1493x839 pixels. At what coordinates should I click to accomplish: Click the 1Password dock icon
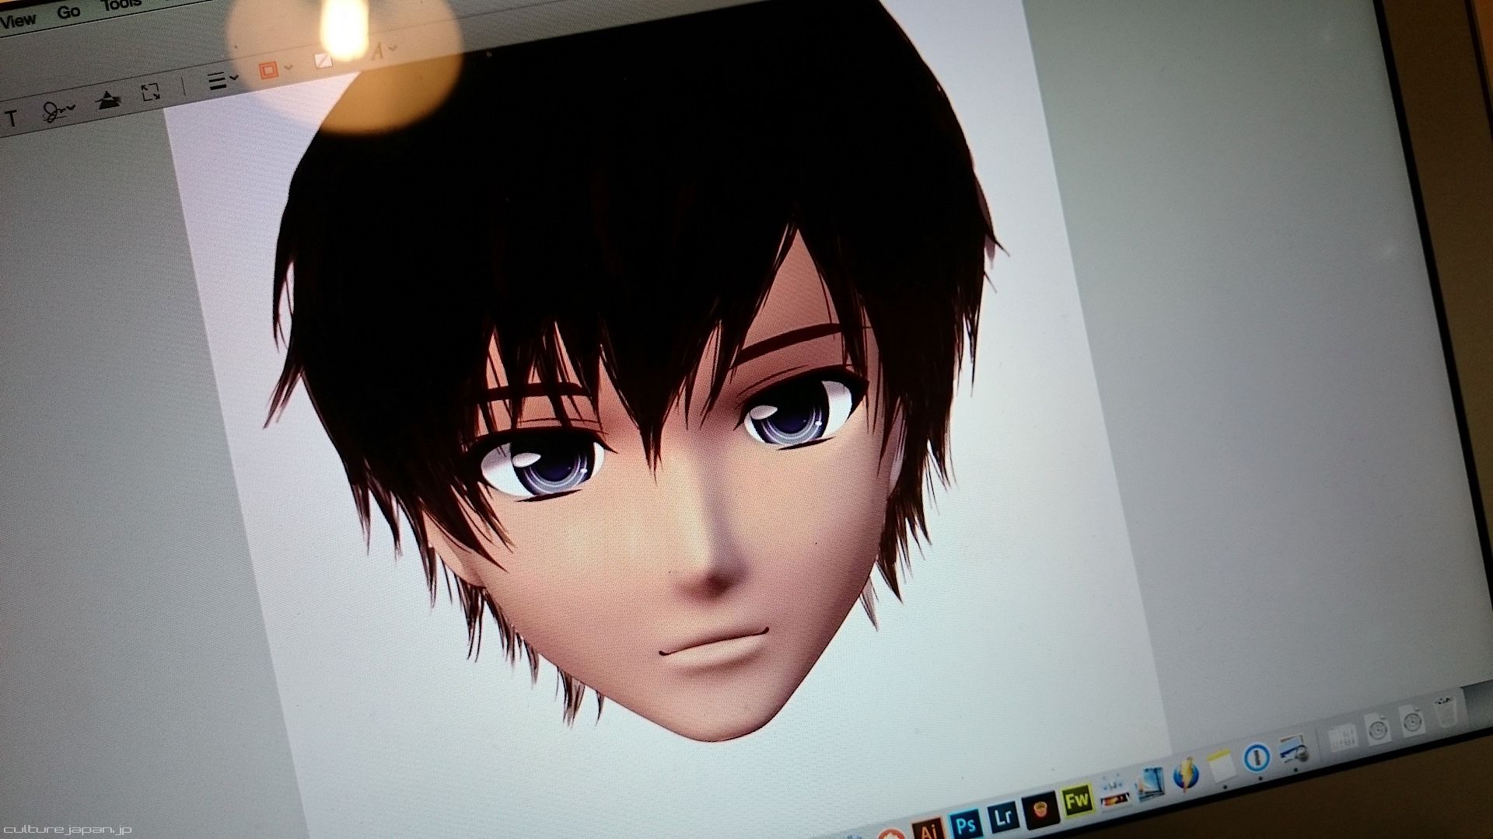pyautogui.click(x=1257, y=757)
